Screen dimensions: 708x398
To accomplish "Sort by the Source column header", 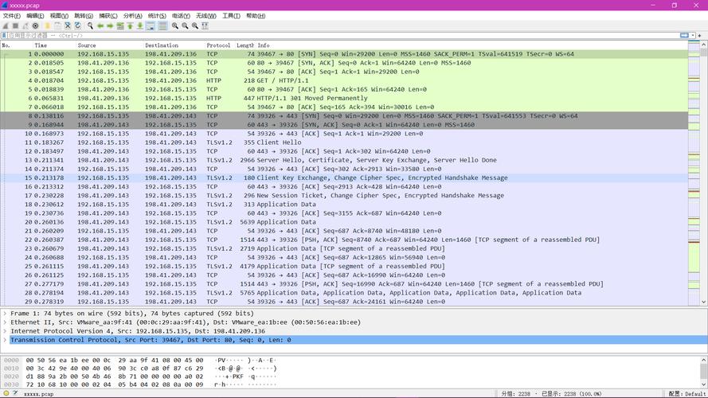I will pyautogui.click(x=110, y=45).
